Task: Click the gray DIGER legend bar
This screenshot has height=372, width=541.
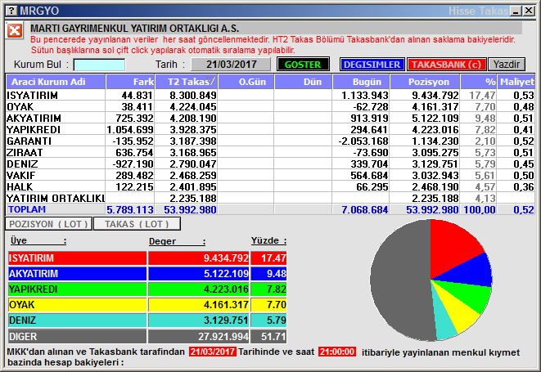Action: point(77,336)
